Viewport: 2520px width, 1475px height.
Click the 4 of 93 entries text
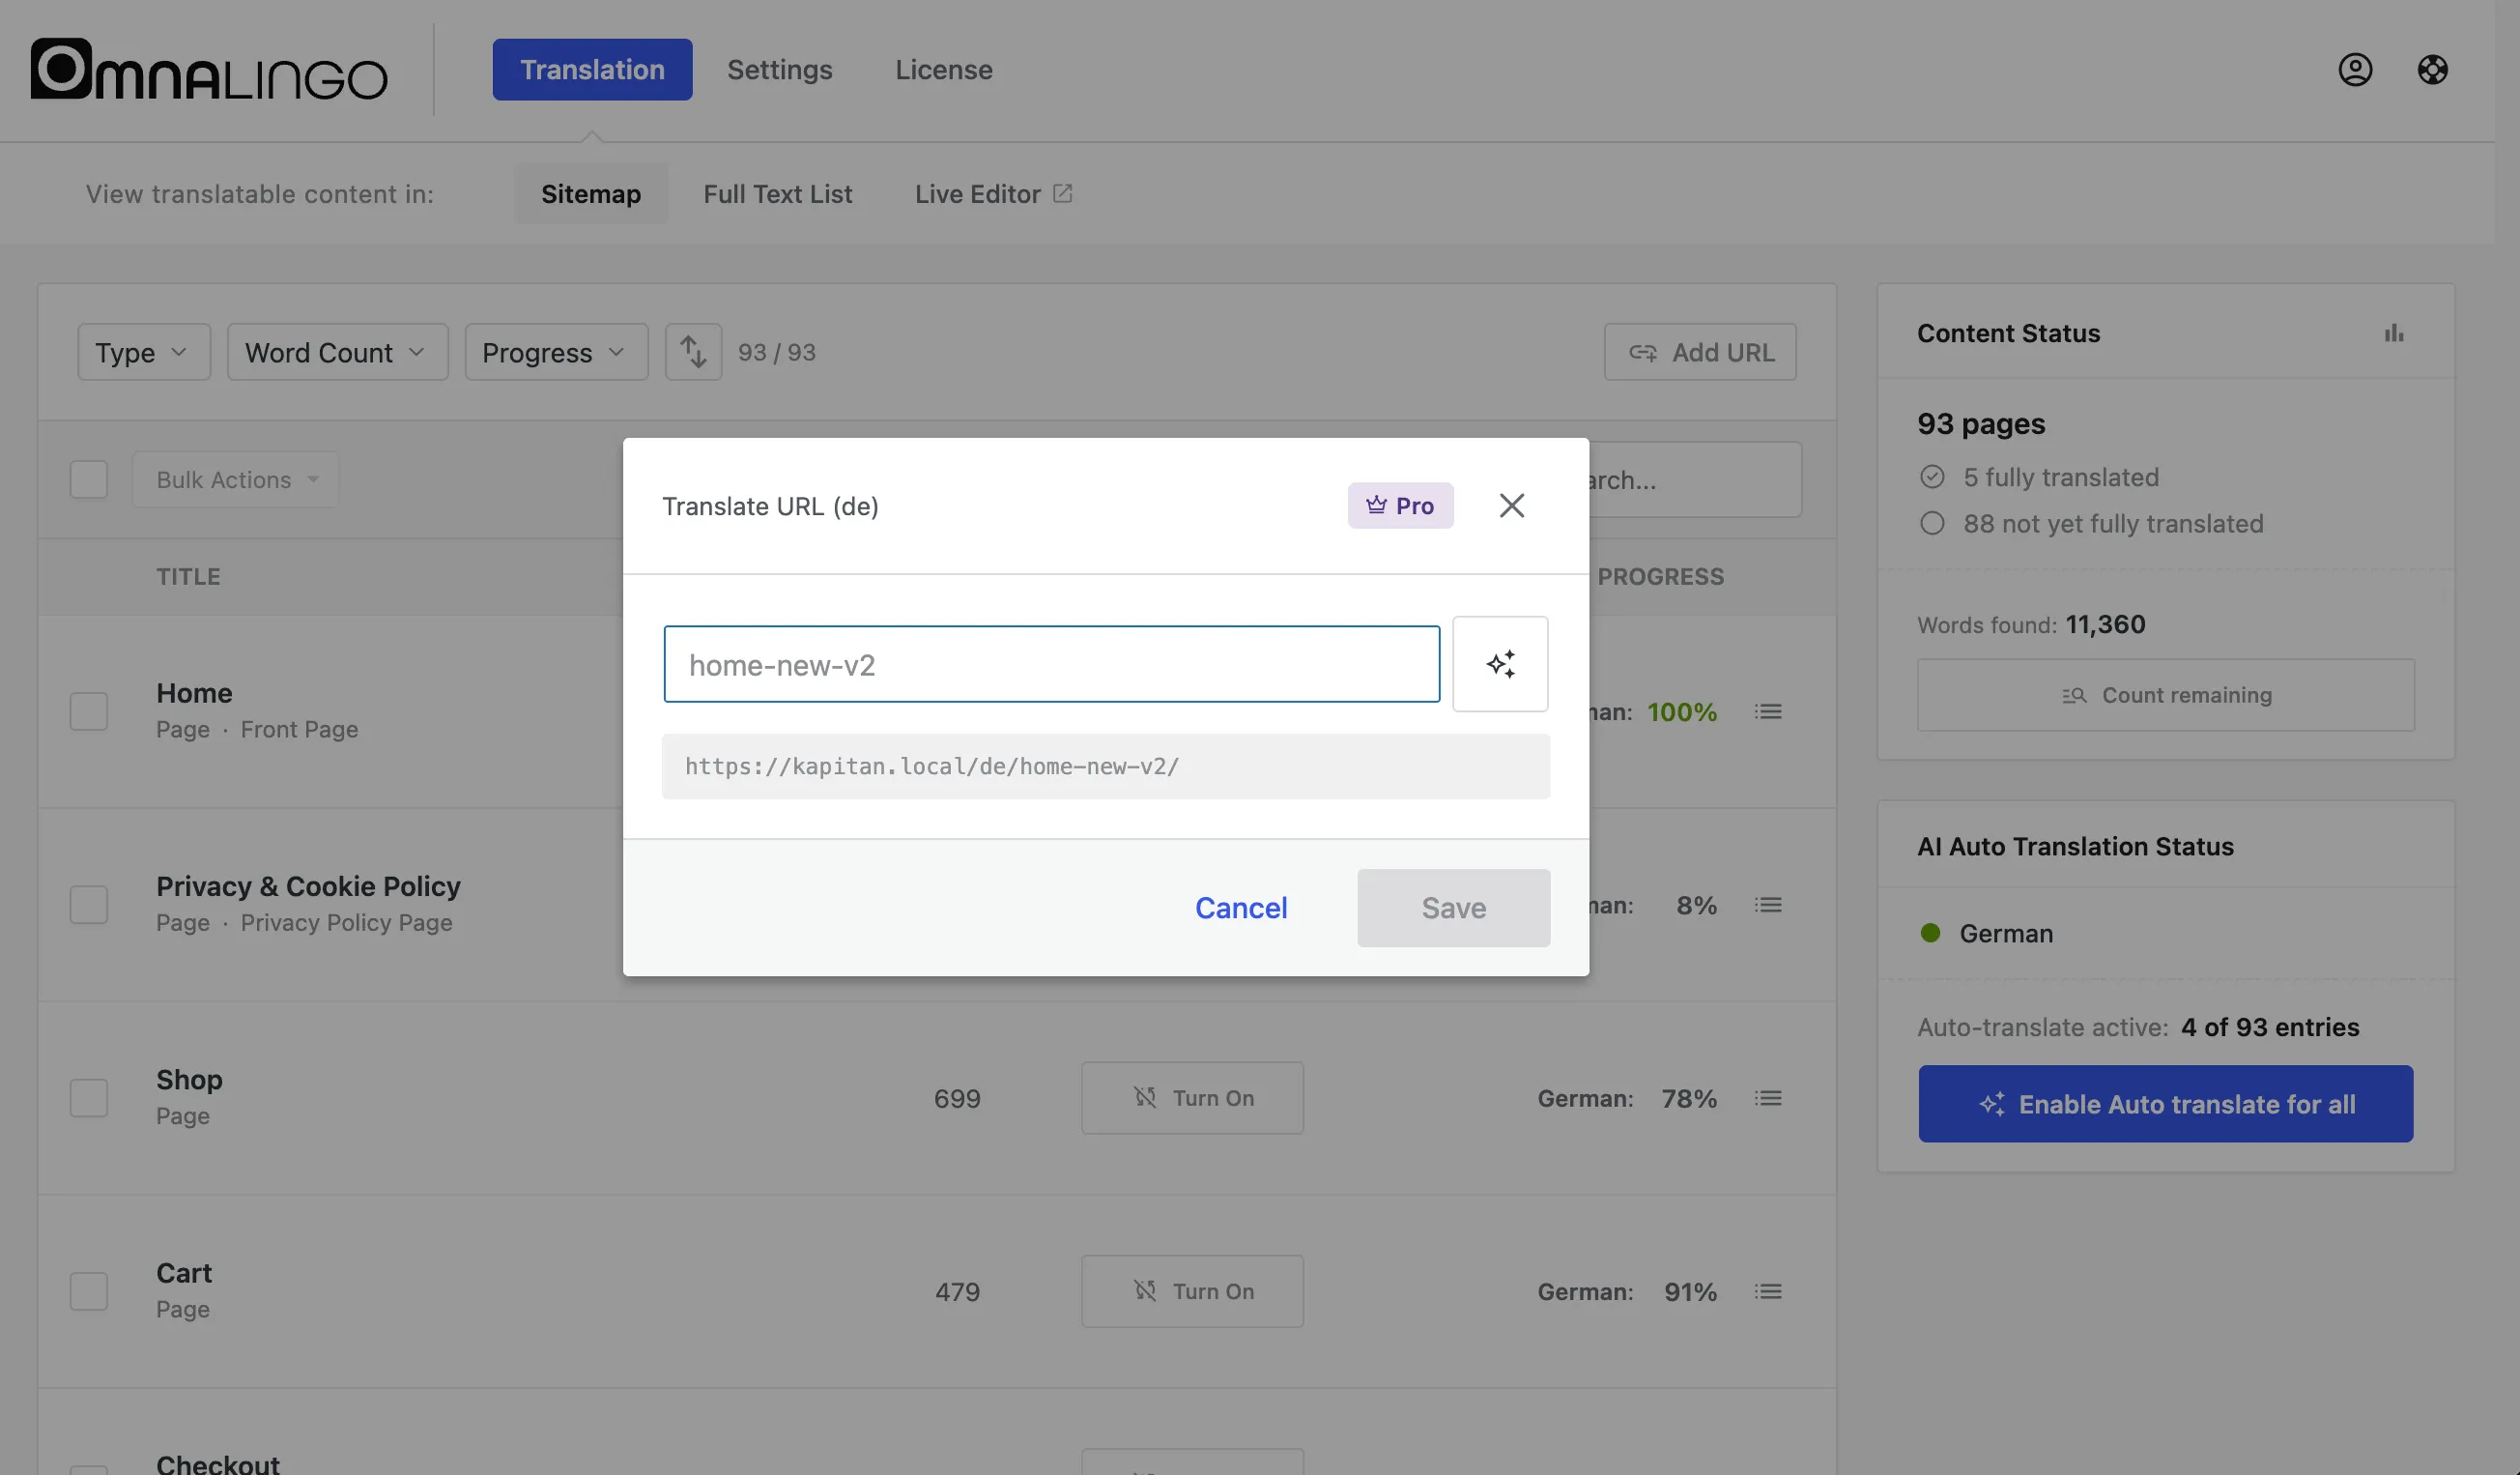point(2269,1027)
